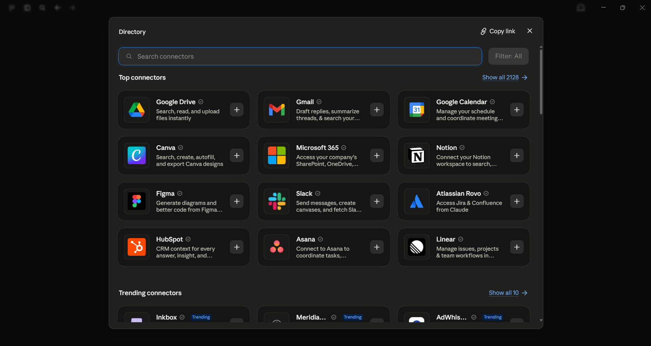This screenshot has width=651, height=346.
Task: Click the "Directory" dialog title
Action: point(132,32)
